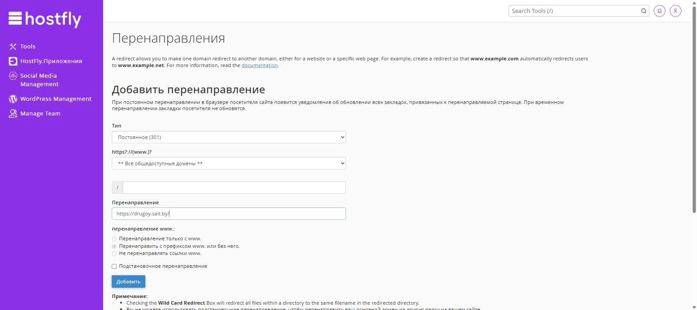
Task: Click the path input after slash
Action: [x=234, y=187]
